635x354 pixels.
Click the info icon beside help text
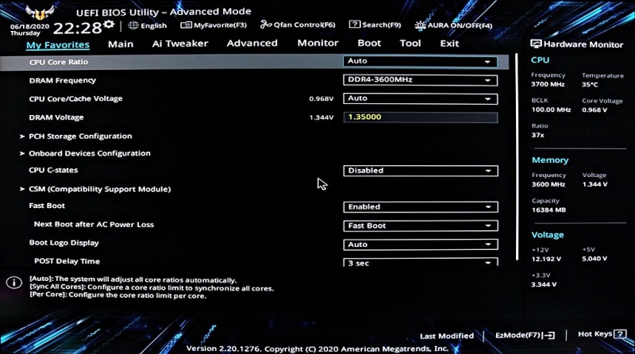13,283
